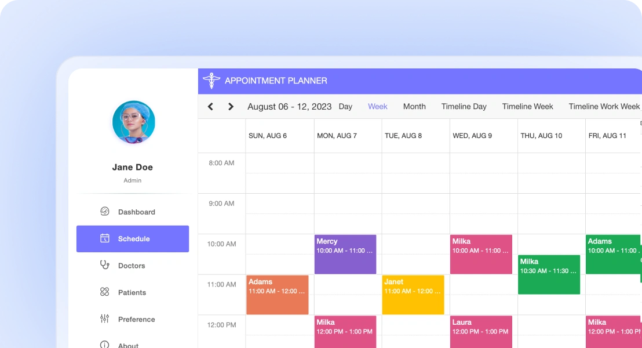Open Mercy's 10:00 AM appointment on Monday

(x=345, y=253)
